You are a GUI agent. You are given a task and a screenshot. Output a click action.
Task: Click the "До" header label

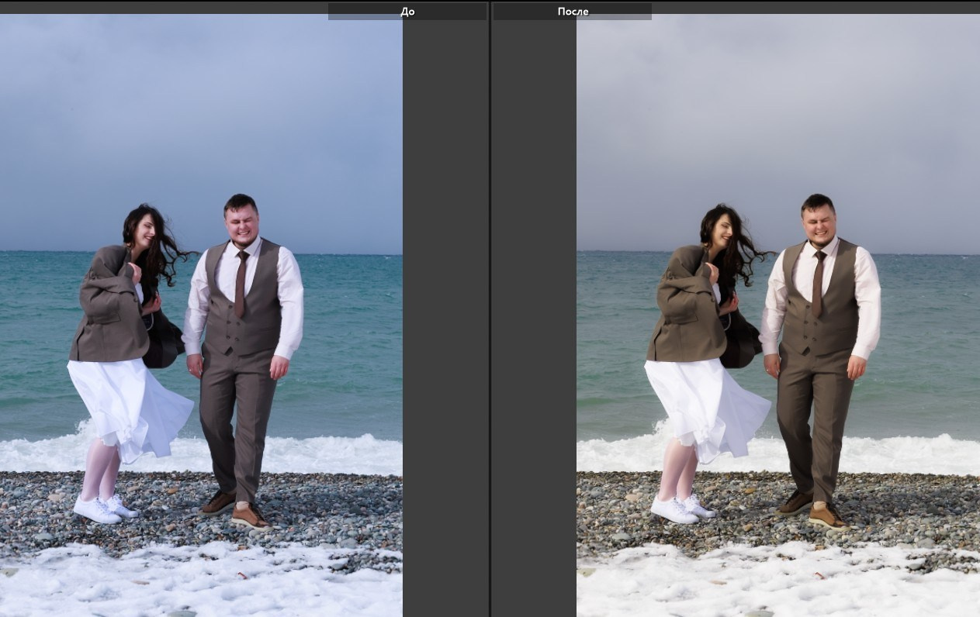[407, 12]
